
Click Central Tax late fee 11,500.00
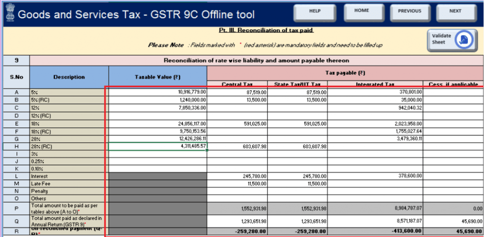pos(237,183)
